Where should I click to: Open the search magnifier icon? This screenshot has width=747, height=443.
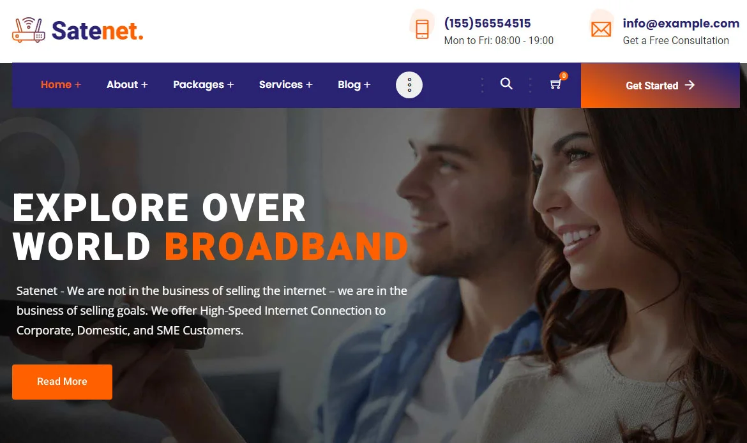click(506, 84)
